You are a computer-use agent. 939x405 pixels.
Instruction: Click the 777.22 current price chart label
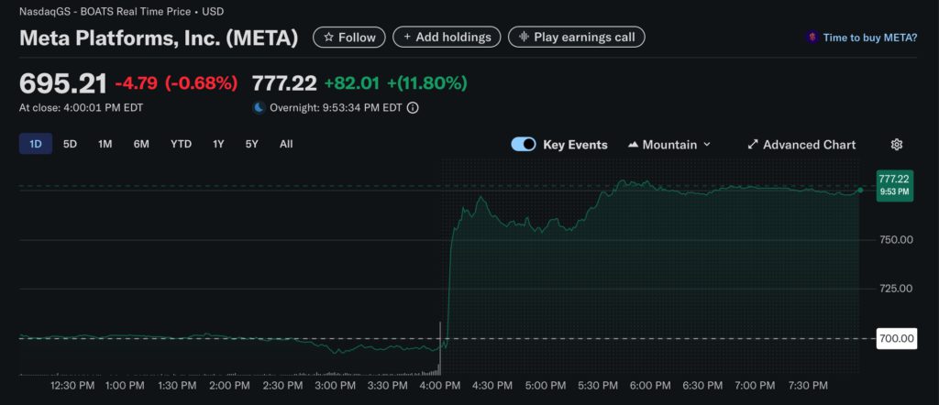(895, 185)
